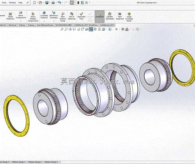
Task: Open the Options gear icon in top toolbar
Action: click(x=87, y=2)
